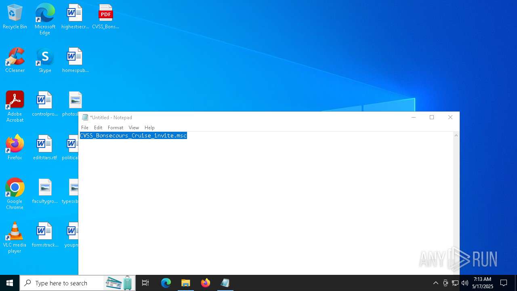Open taskbar clock showing 7:13 AM

click(x=483, y=283)
